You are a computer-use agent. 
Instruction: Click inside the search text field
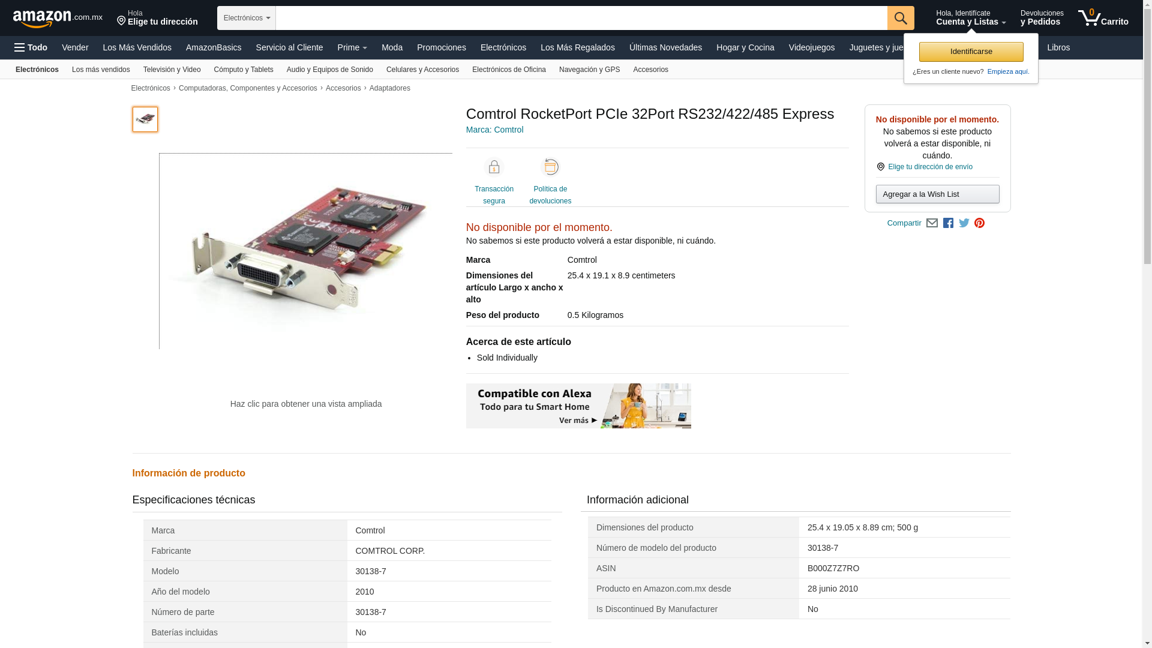(x=581, y=18)
